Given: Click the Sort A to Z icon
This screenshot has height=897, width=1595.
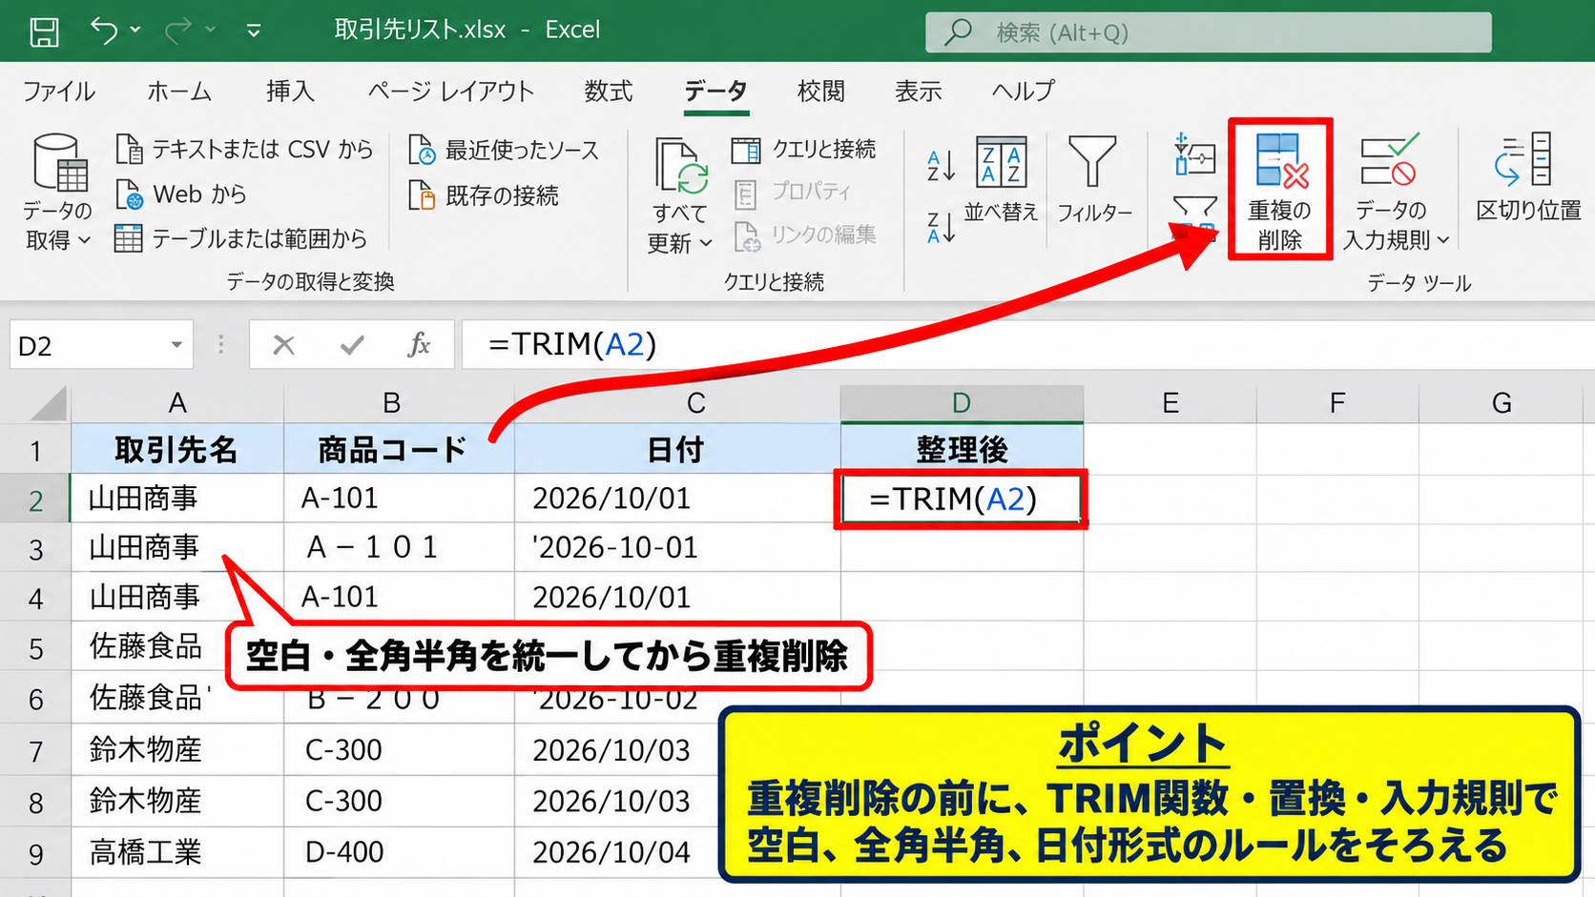Looking at the screenshot, I should (x=941, y=166).
